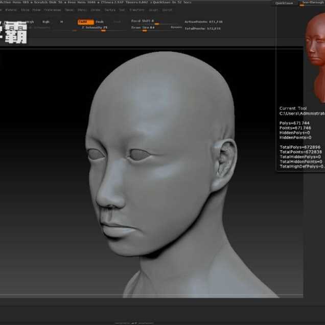Switch to Zsub sculpt mode
325x325 pixels.
(100, 22)
